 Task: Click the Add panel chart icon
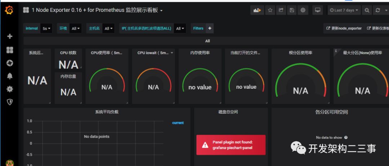pos(257,10)
